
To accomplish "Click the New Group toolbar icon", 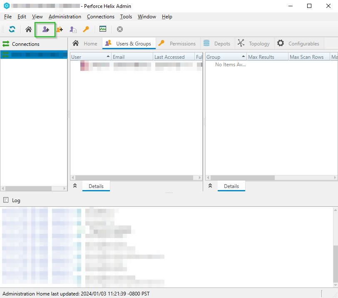I will 60,29.
